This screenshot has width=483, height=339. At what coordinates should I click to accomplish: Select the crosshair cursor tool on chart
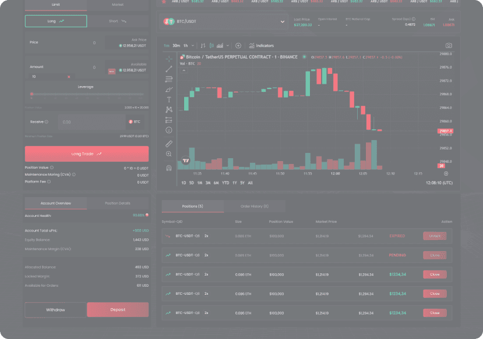click(x=169, y=59)
